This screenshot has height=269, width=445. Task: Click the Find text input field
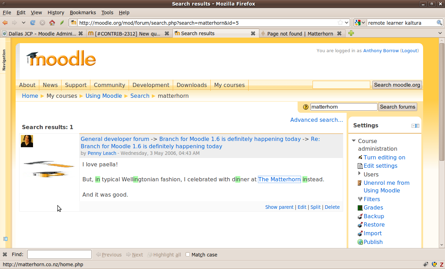pyautogui.click(x=59, y=254)
